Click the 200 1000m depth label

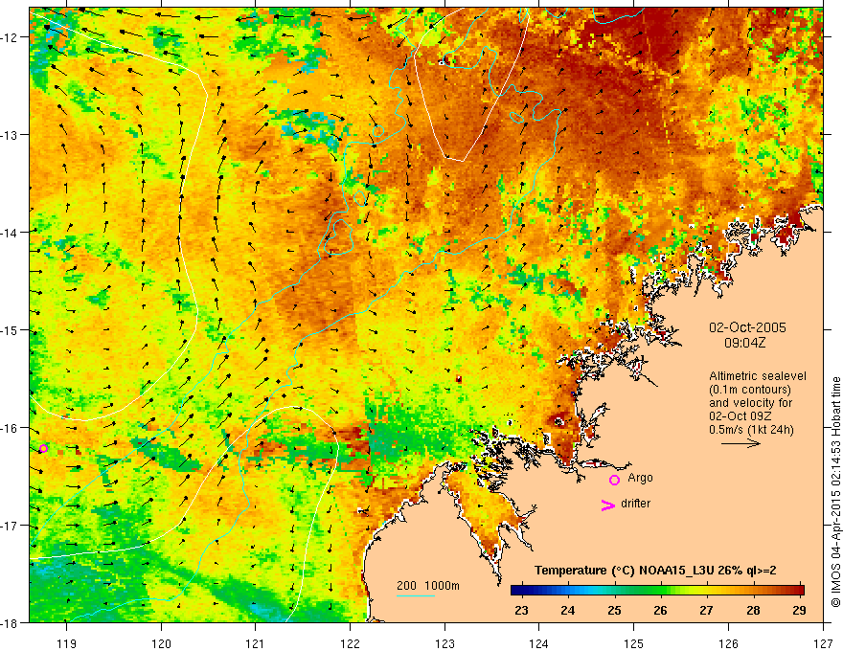428,586
